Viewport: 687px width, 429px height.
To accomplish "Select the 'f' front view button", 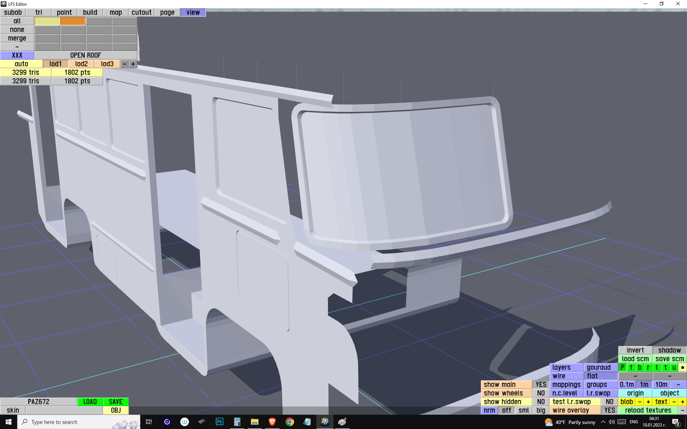I will [x=631, y=368].
